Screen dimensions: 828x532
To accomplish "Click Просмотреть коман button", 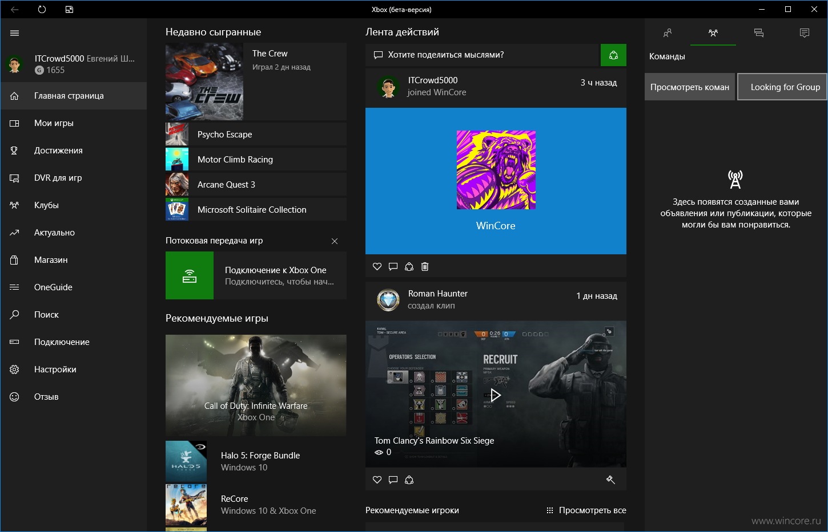I will pos(690,87).
